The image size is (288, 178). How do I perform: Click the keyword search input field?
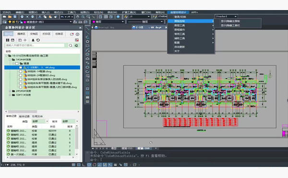click(35, 45)
